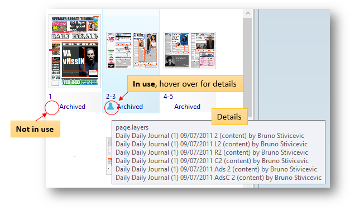Click page number label 1

(x=50, y=97)
